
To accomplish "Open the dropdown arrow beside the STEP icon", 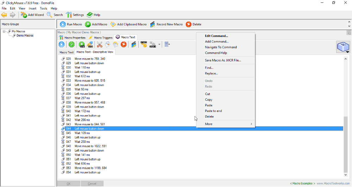I will (x=159, y=45).
